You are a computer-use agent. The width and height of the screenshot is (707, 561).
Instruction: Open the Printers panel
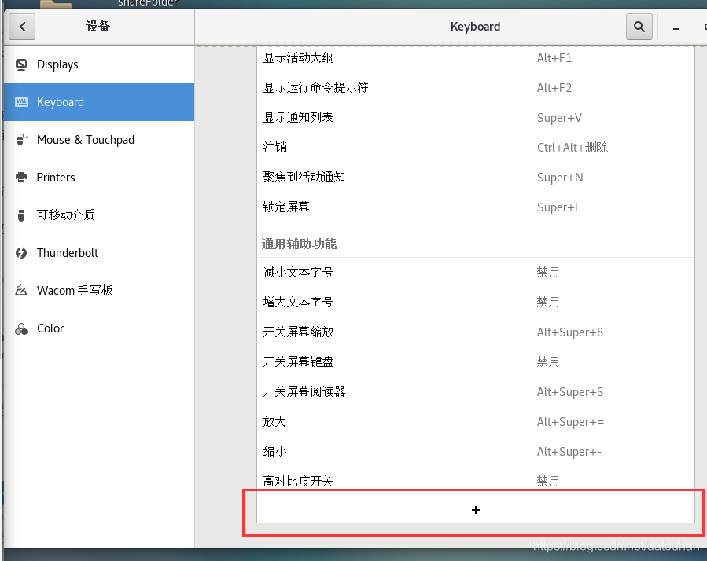tap(99, 178)
